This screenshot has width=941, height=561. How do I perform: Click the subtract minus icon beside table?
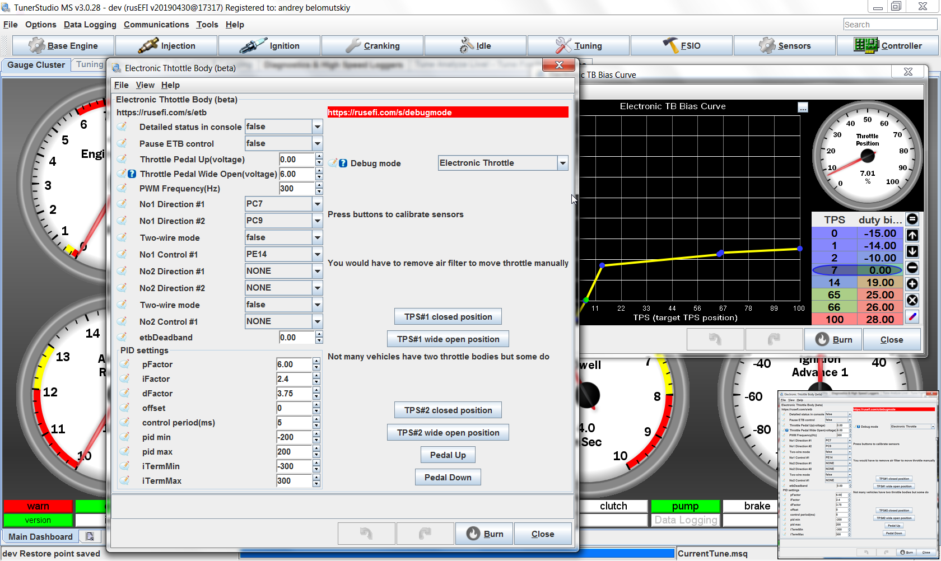click(x=912, y=268)
